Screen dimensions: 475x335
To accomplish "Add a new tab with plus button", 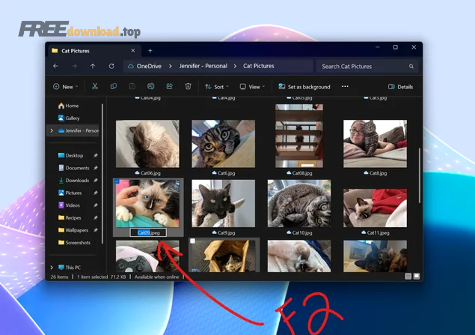I will point(150,51).
